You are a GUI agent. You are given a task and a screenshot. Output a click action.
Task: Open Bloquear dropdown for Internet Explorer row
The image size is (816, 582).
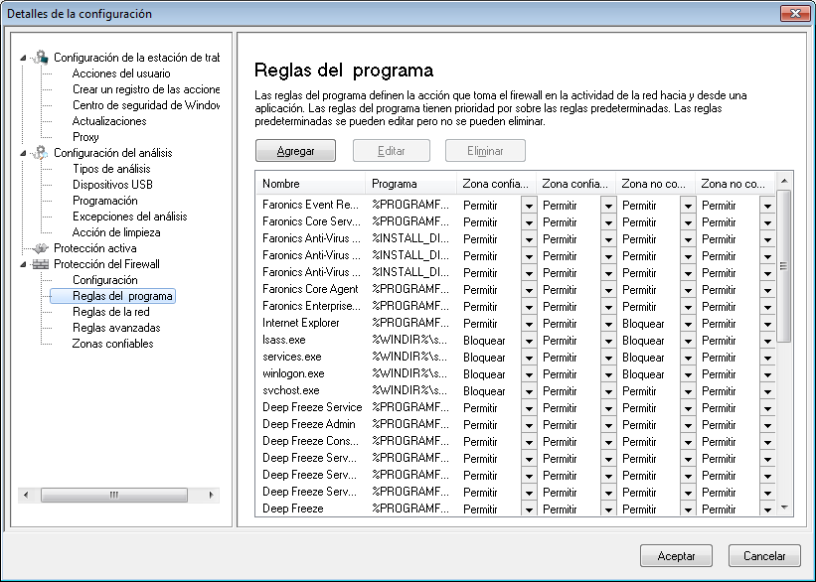click(x=688, y=324)
